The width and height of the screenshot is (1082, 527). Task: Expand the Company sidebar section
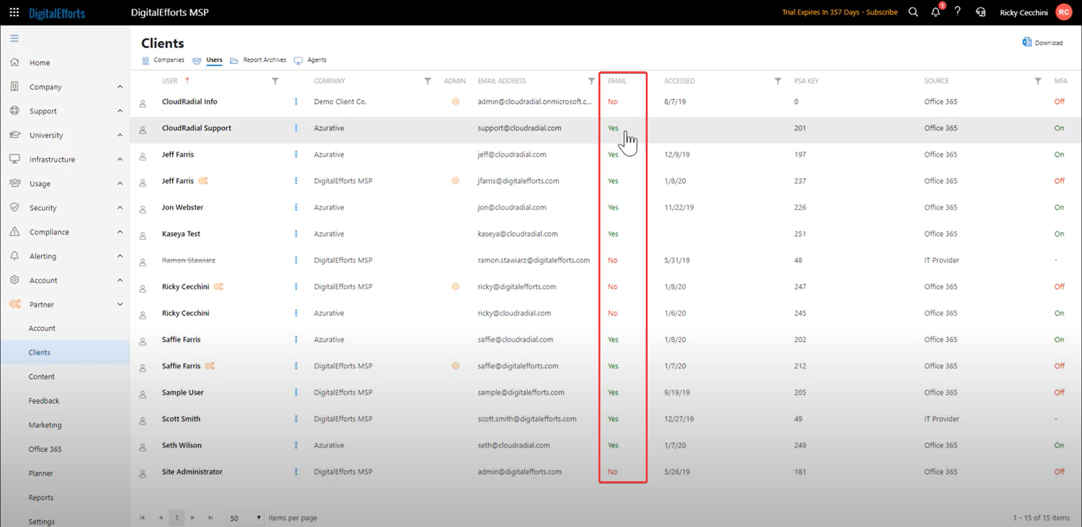pyautogui.click(x=120, y=87)
